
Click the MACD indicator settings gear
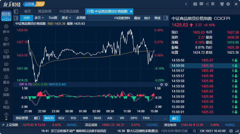(x=166, y=85)
